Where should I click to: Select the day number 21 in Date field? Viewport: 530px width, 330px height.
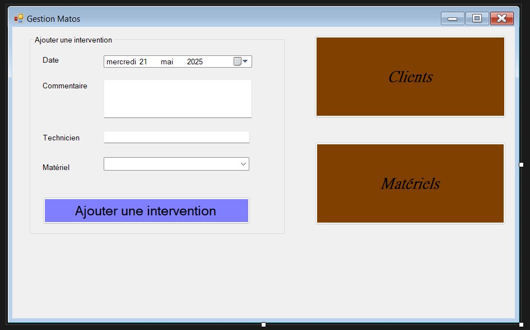143,62
